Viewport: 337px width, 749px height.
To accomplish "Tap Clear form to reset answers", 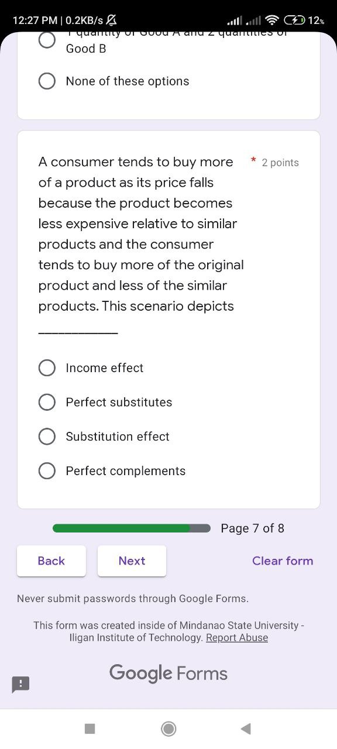I will click(x=283, y=561).
